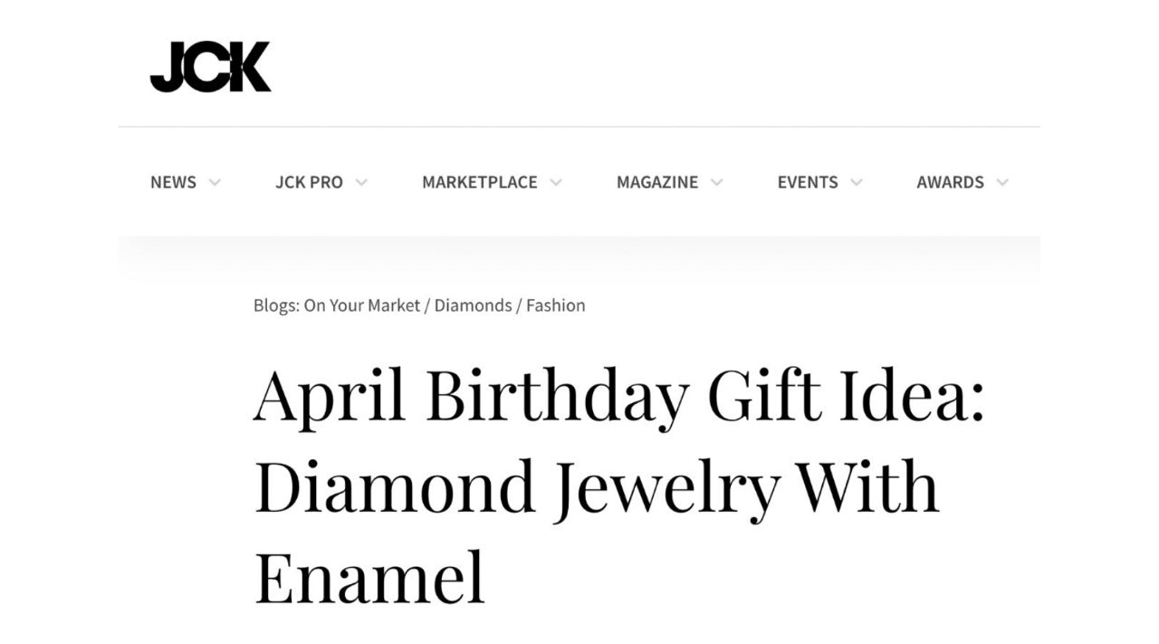Open the Diamonds category link
The height and width of the screenshot is (644, 1159).
coord(474,305)
